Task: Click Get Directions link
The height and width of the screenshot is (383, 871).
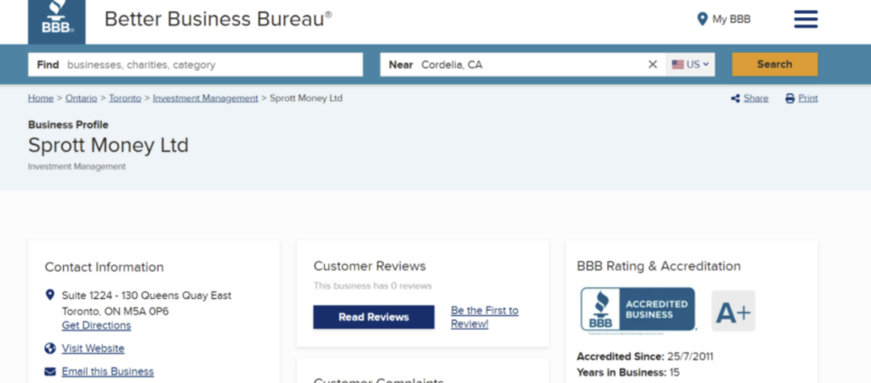Action: tap(97, 325)
